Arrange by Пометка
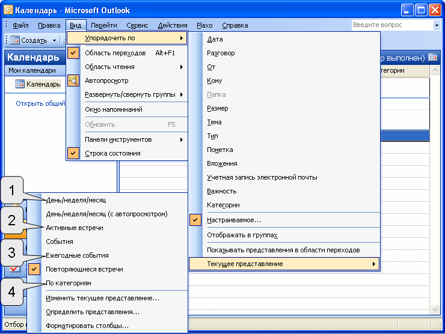The height and width of the screenshot is (334, 445). point(284,150)
